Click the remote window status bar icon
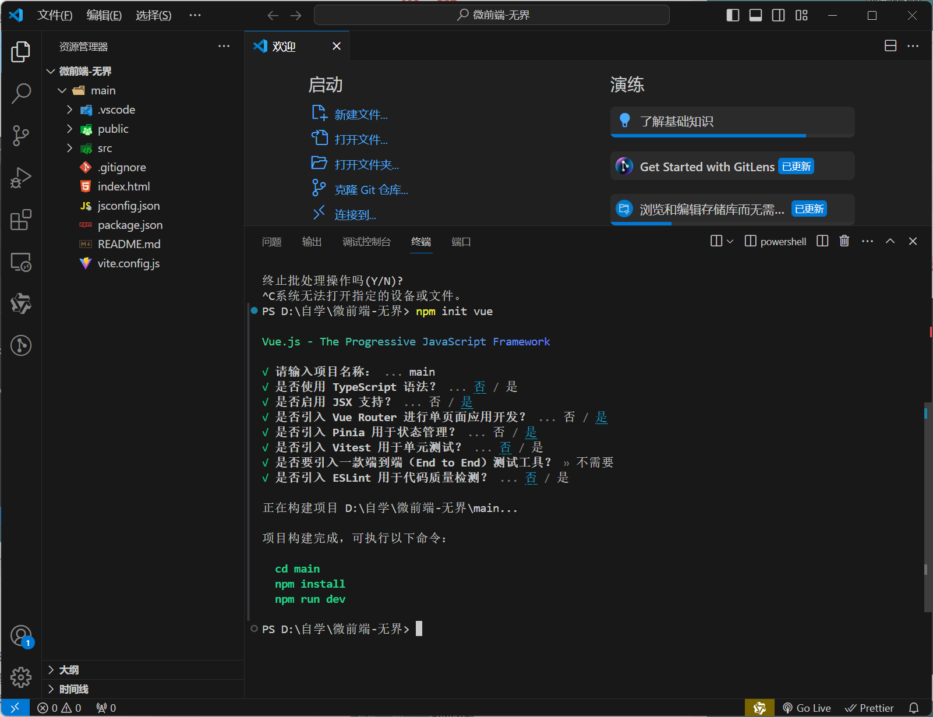933x717 pixels. tap(15, 708)
